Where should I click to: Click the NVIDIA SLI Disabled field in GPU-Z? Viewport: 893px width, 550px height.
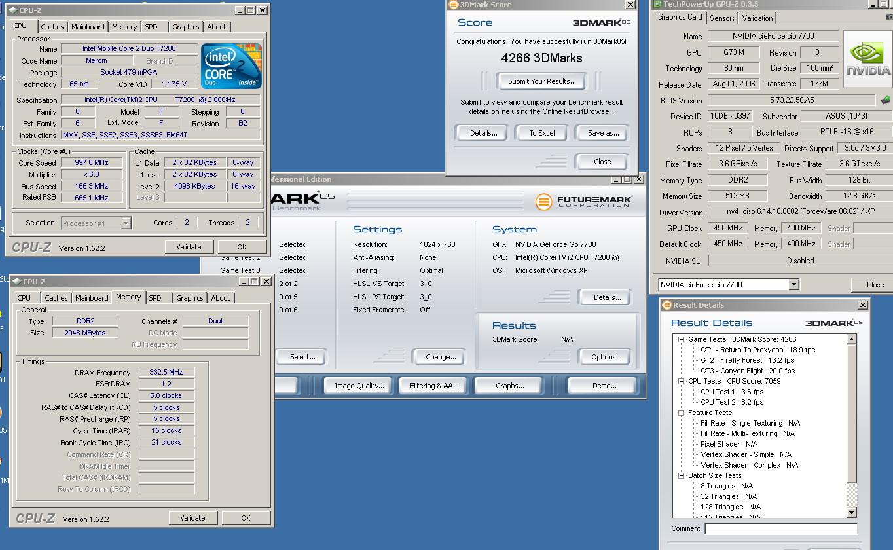click(800, 260)
